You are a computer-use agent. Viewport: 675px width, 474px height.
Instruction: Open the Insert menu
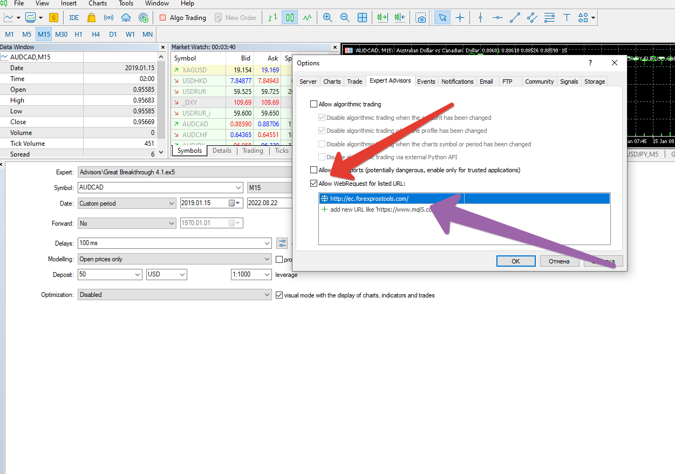[x=69, y=3]
